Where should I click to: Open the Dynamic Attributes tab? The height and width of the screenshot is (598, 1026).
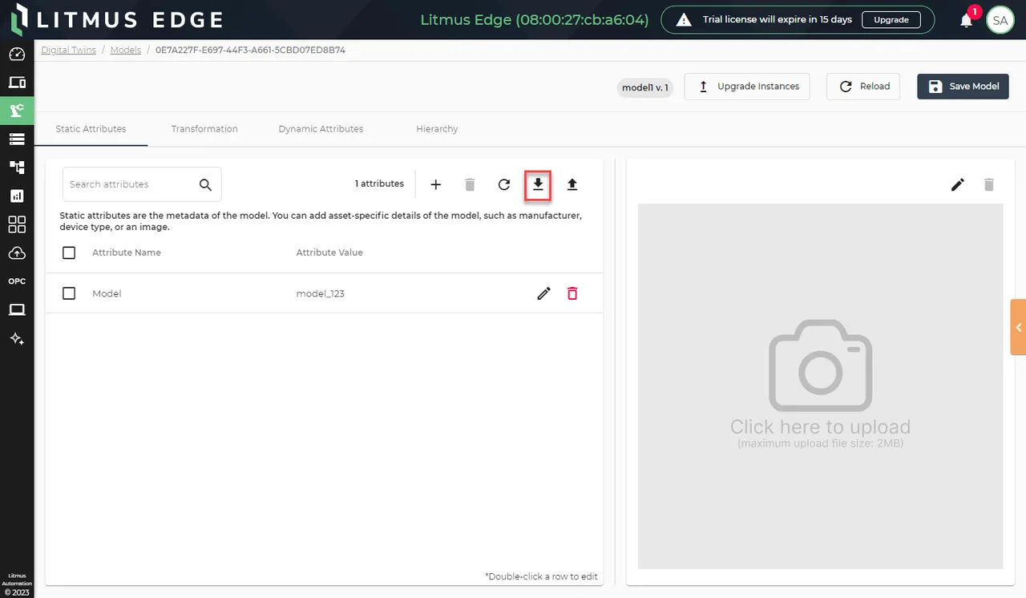click(x=320, y=128)
